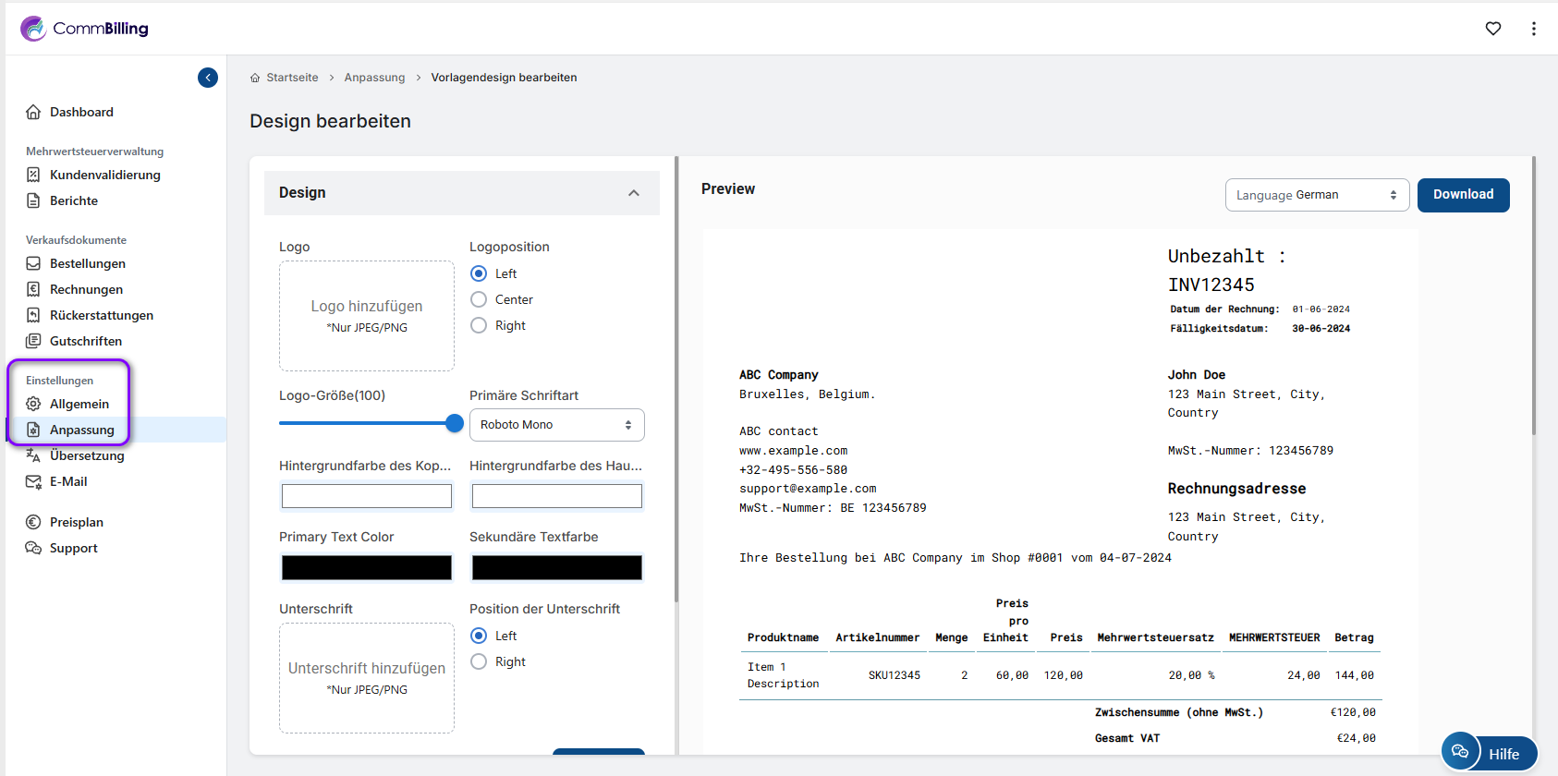This screenshot has width=1558, height=776.
Task: Open the Language German dropdown
Action: [x=1317, y=195]
